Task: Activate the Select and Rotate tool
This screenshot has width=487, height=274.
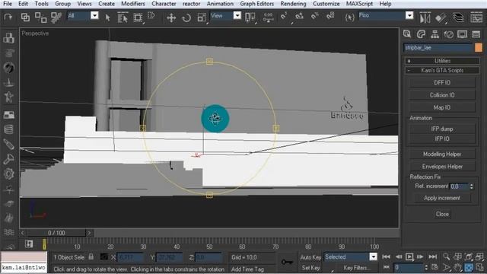Action: 186,18
